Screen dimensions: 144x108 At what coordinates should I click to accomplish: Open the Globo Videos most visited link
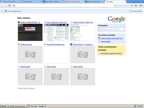pyautogui.click(x=83, y=45)
